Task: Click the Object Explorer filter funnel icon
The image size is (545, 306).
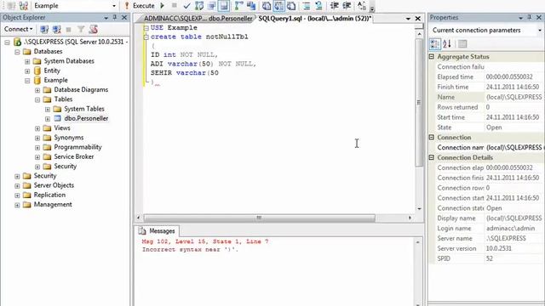Action: point(81,29)
